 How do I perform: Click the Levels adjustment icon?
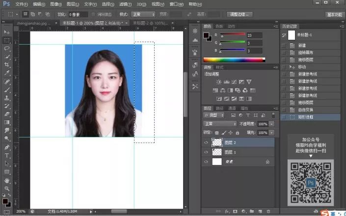[227, 82]
